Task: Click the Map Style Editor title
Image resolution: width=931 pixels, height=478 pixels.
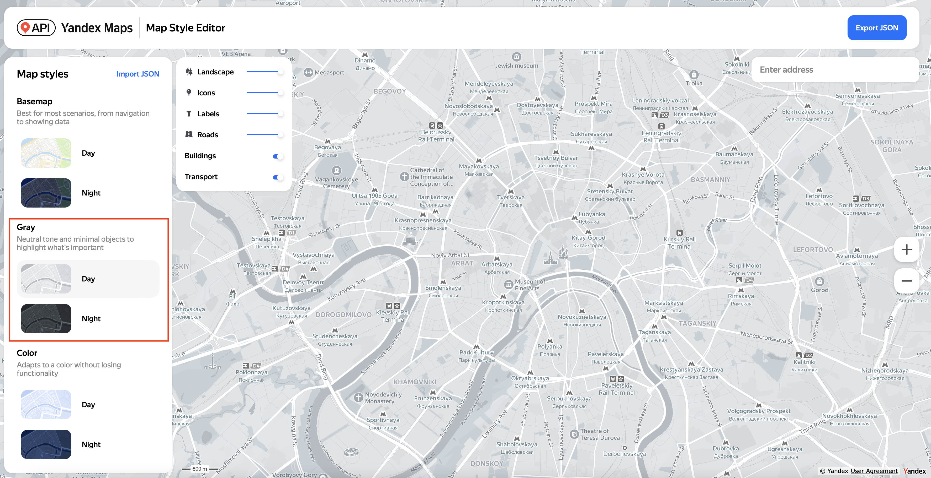Action: coord(186,28)
